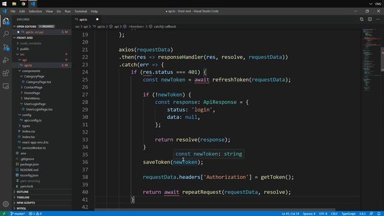The image size is (384, 216).
Task: Open package.json file
Action: click(x=29, y=164)
